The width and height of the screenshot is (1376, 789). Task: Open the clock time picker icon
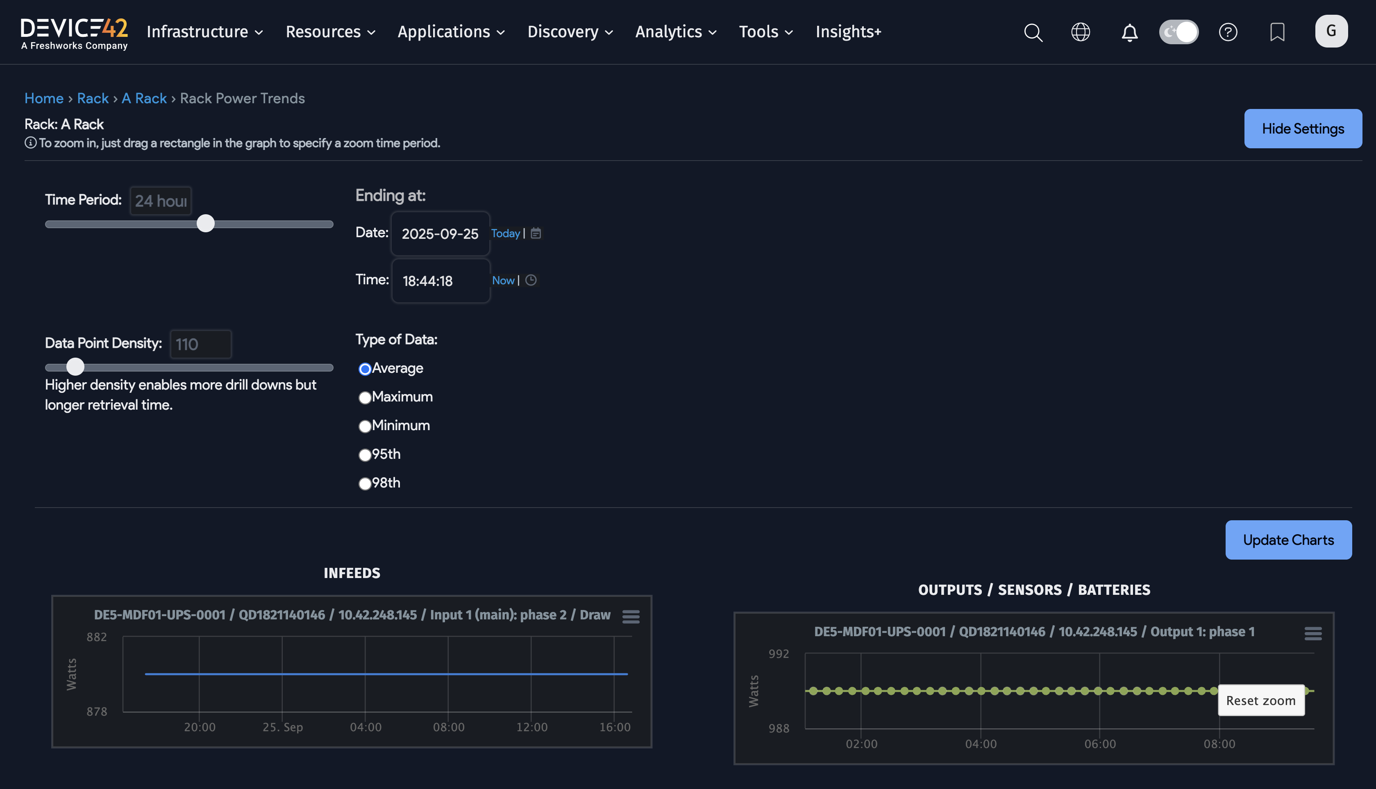tap(531, 280)
